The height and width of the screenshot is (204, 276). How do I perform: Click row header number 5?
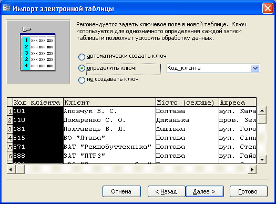[x=10, y=147]
